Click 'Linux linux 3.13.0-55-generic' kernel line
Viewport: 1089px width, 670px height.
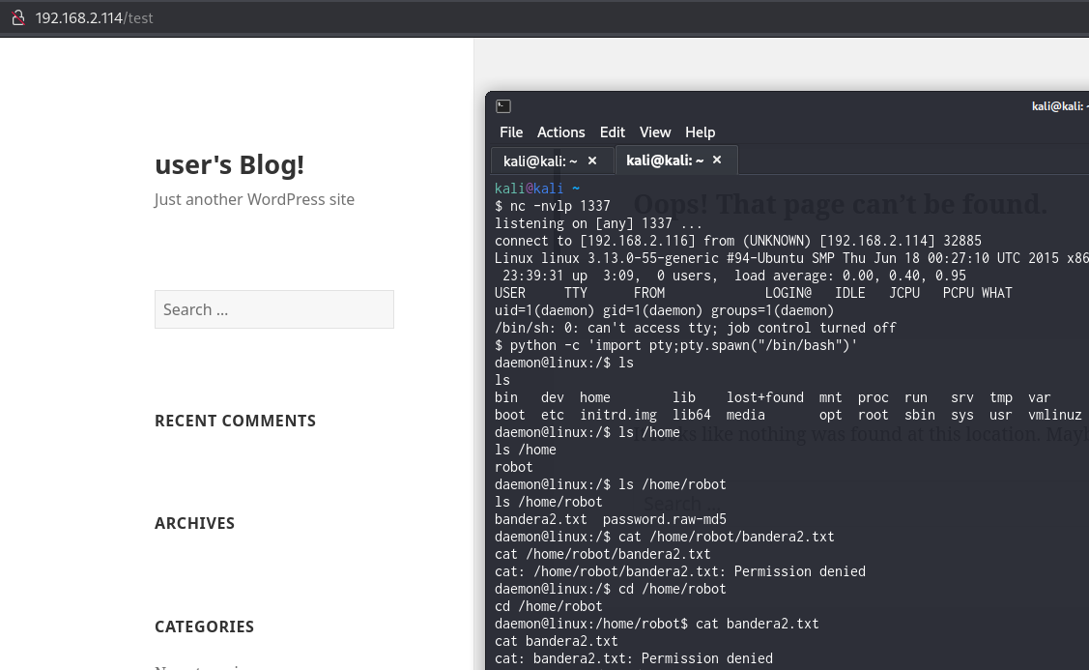click(791, 258)
